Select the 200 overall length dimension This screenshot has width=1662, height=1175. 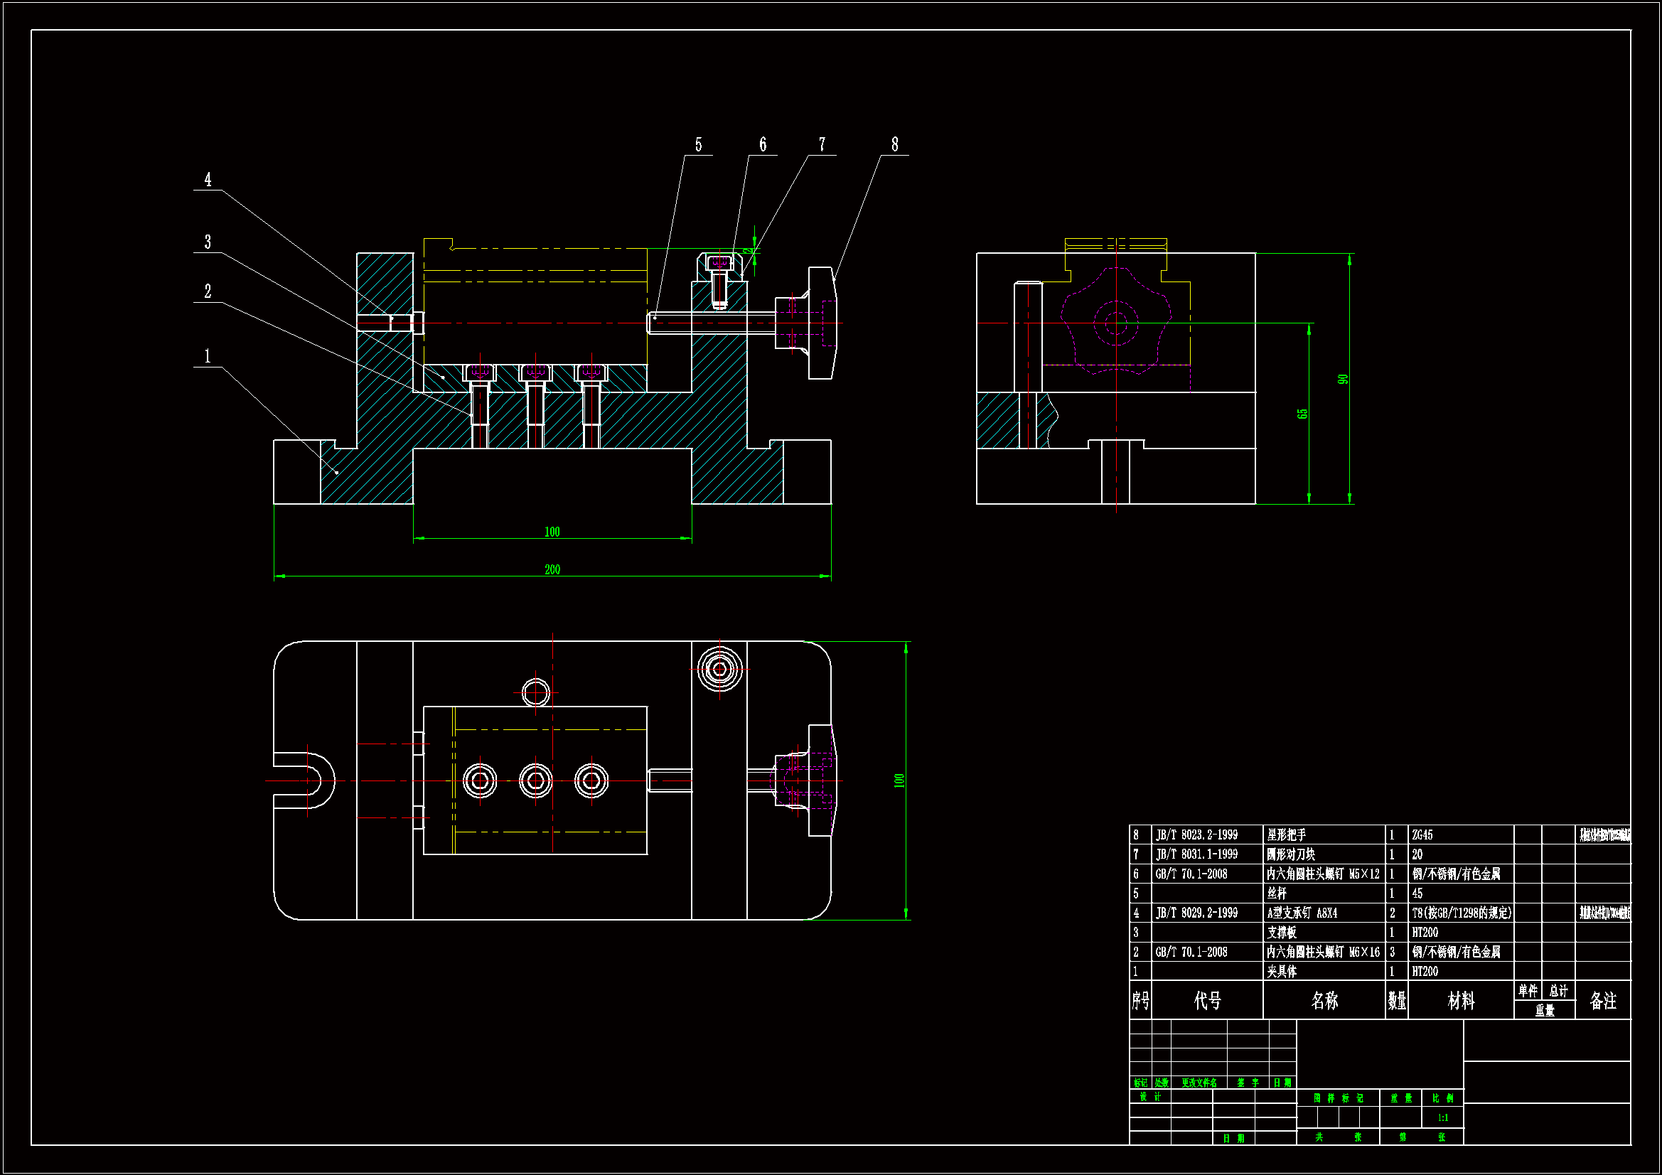click(552, 570)
